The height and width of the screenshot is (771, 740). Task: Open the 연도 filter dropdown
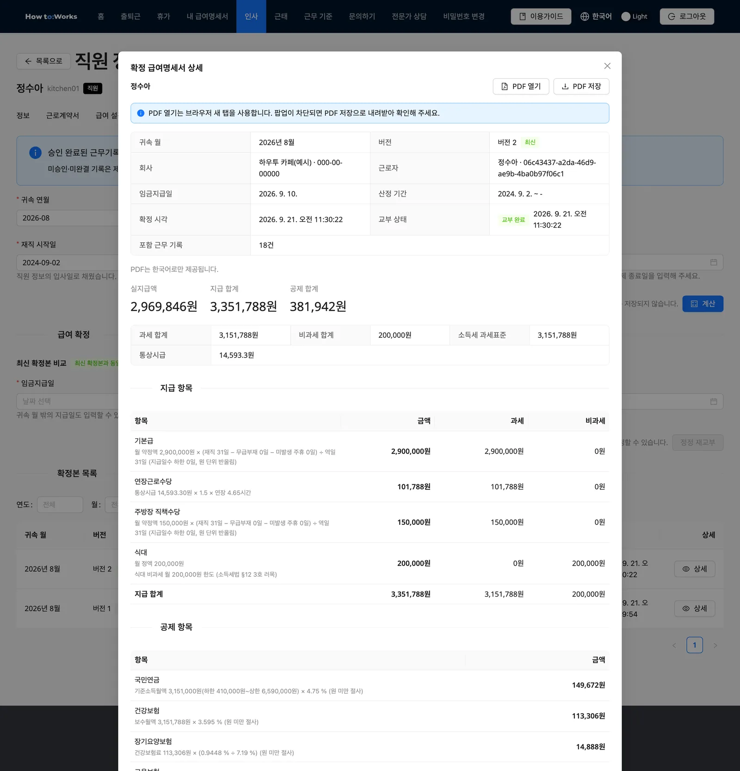click(x=60, y=505)
